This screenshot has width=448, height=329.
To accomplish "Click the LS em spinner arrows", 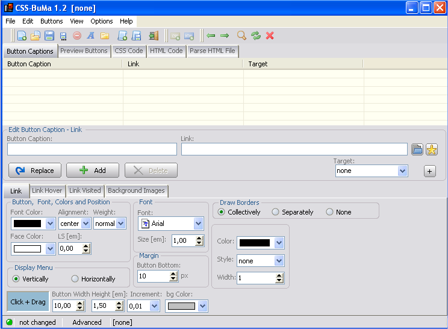I will pos(86,249).
